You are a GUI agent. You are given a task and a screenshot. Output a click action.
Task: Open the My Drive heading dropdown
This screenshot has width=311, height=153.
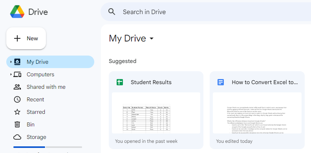(152, 38)
